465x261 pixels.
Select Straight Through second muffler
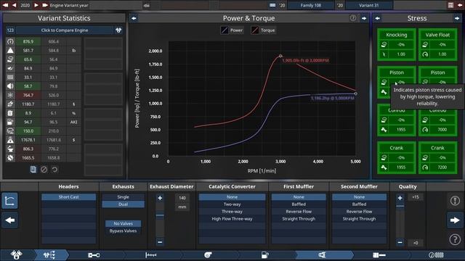[x=359, y=219]
